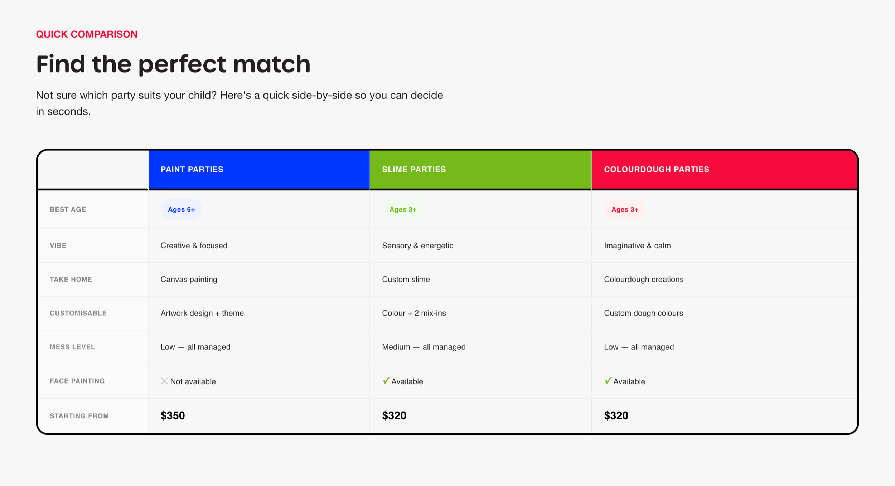Click the green checkmark in the Colourdough Parties column
This screenshot has width=895, height=486.
[608, 380]
